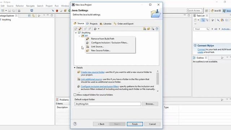Select the Source tab
This screenshot has height=130, width=231.
click(79, 23)
